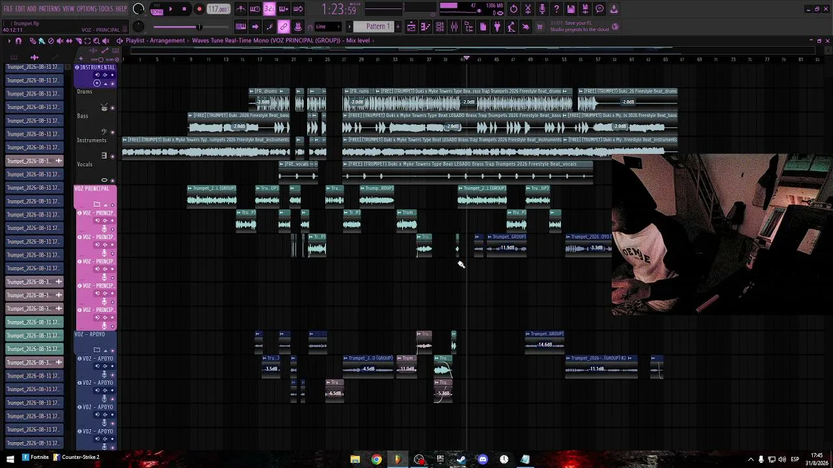Toggle the Record button
833x468 pixels.
[200, 9]
